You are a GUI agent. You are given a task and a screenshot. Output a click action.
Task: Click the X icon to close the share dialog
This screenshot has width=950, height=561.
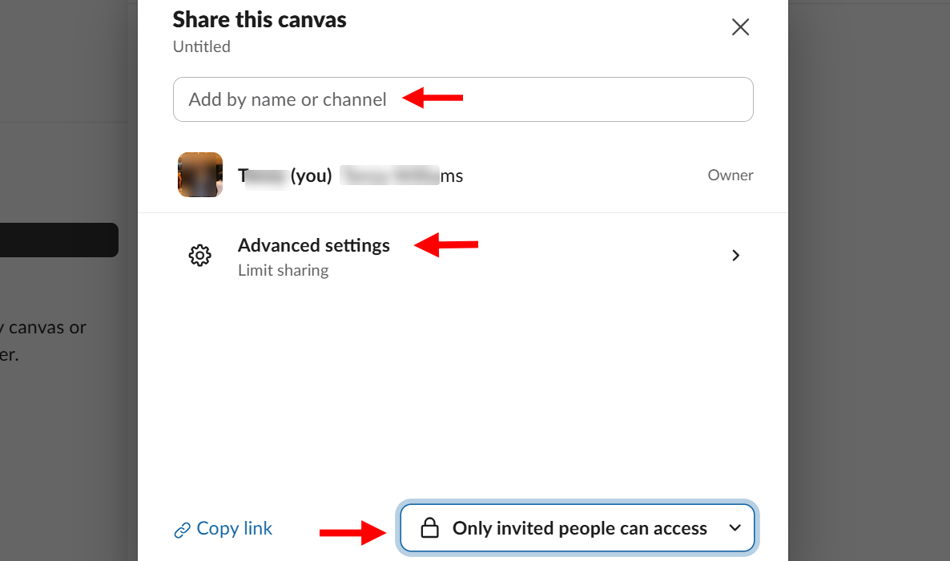pyautogui.click(x=739, y=26)
